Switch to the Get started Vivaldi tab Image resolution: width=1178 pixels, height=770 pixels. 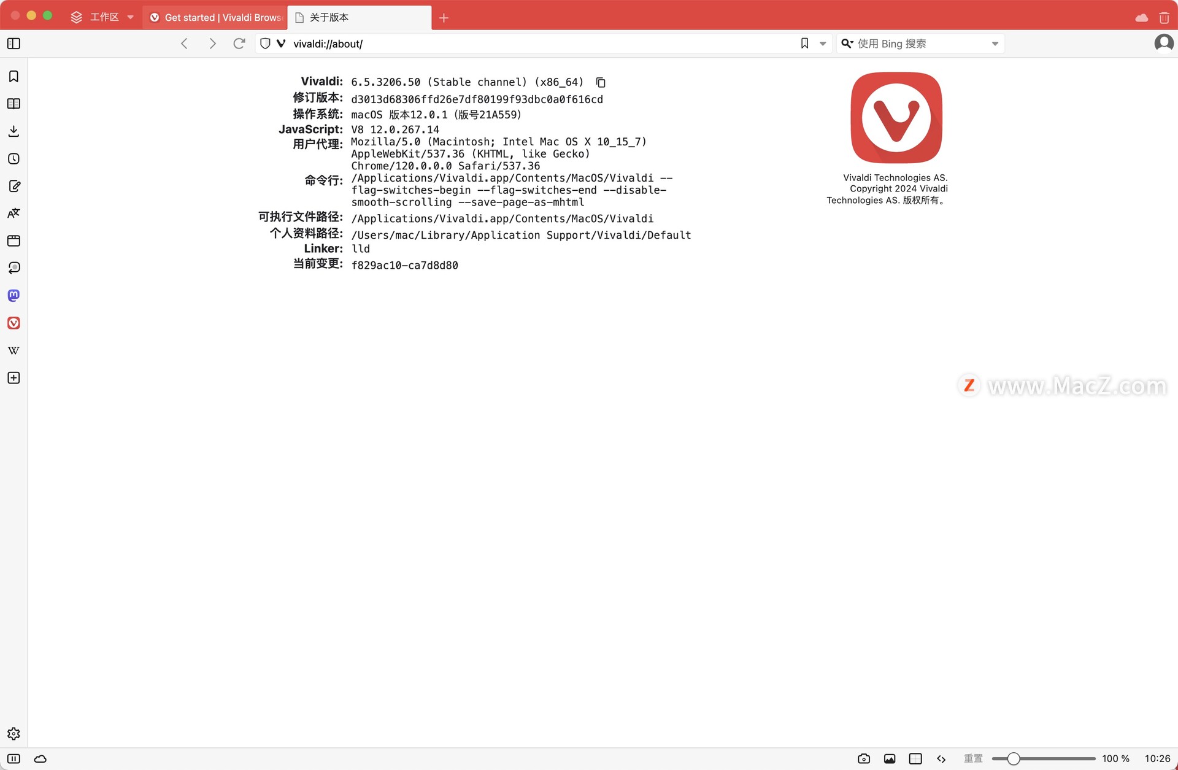tap(216, 17)
